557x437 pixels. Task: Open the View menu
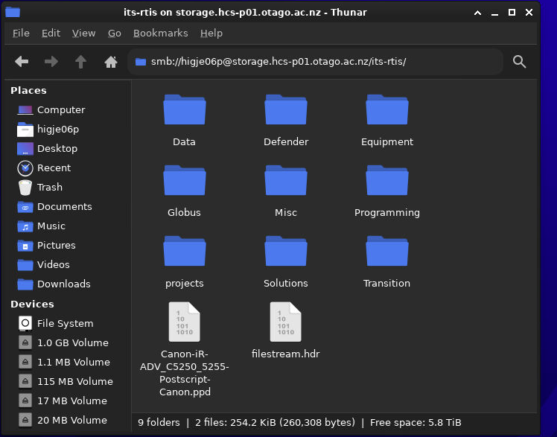click(83, 33)
